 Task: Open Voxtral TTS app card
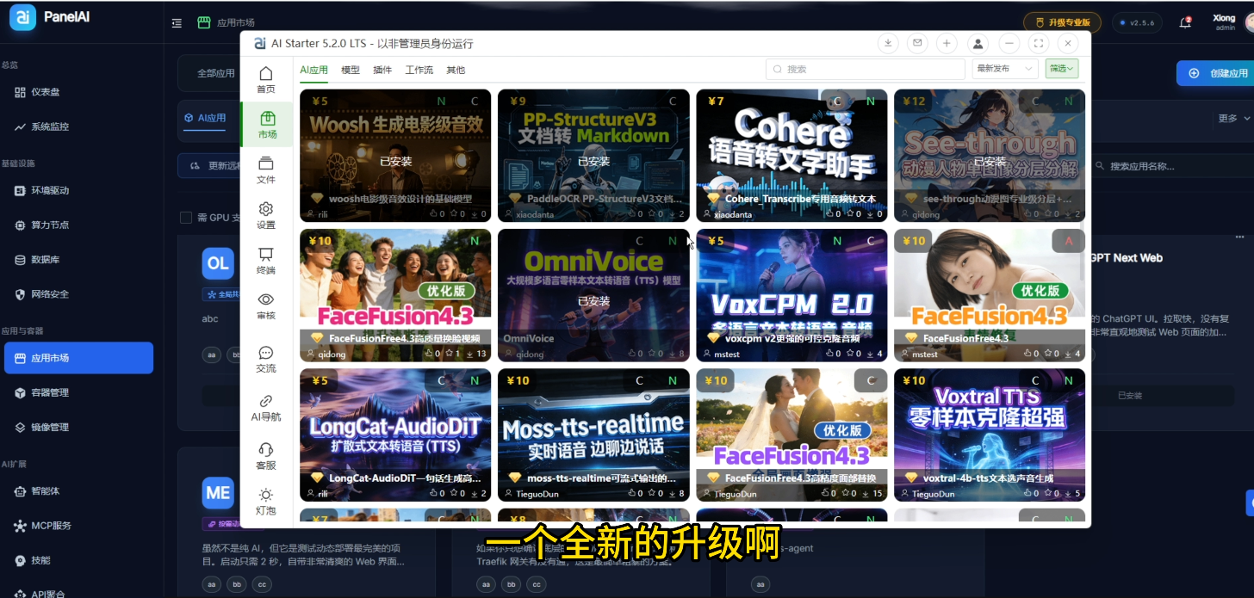coord(990,435)
